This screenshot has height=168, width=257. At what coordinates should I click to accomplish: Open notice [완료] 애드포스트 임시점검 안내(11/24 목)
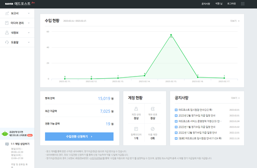tap(200, 139)
